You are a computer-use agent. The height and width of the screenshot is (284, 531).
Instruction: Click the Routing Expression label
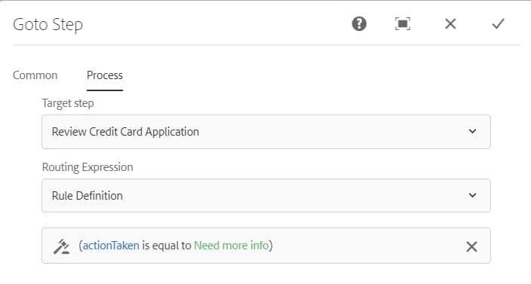[x=87, y=167]
